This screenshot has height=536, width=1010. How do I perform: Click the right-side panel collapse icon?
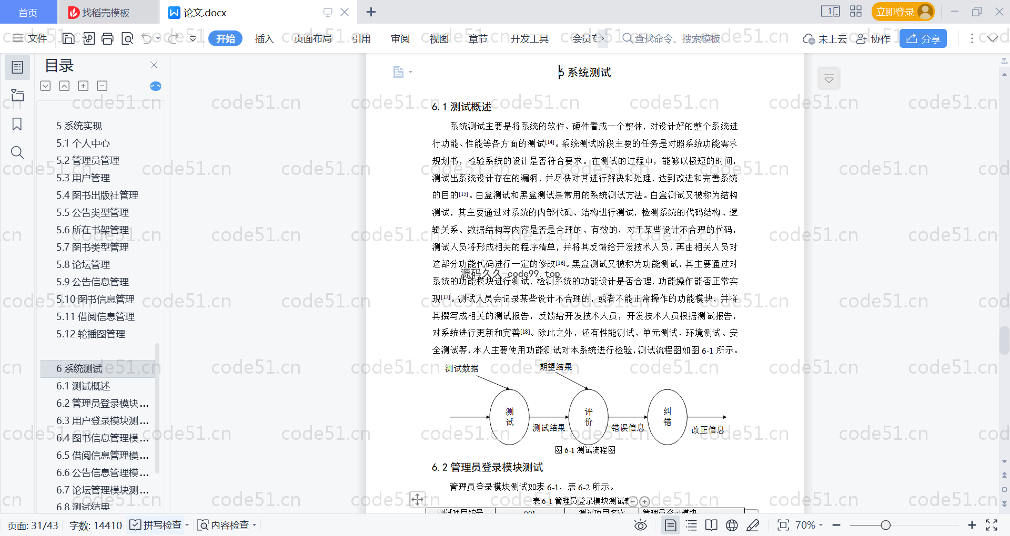[x=829, y=79]
